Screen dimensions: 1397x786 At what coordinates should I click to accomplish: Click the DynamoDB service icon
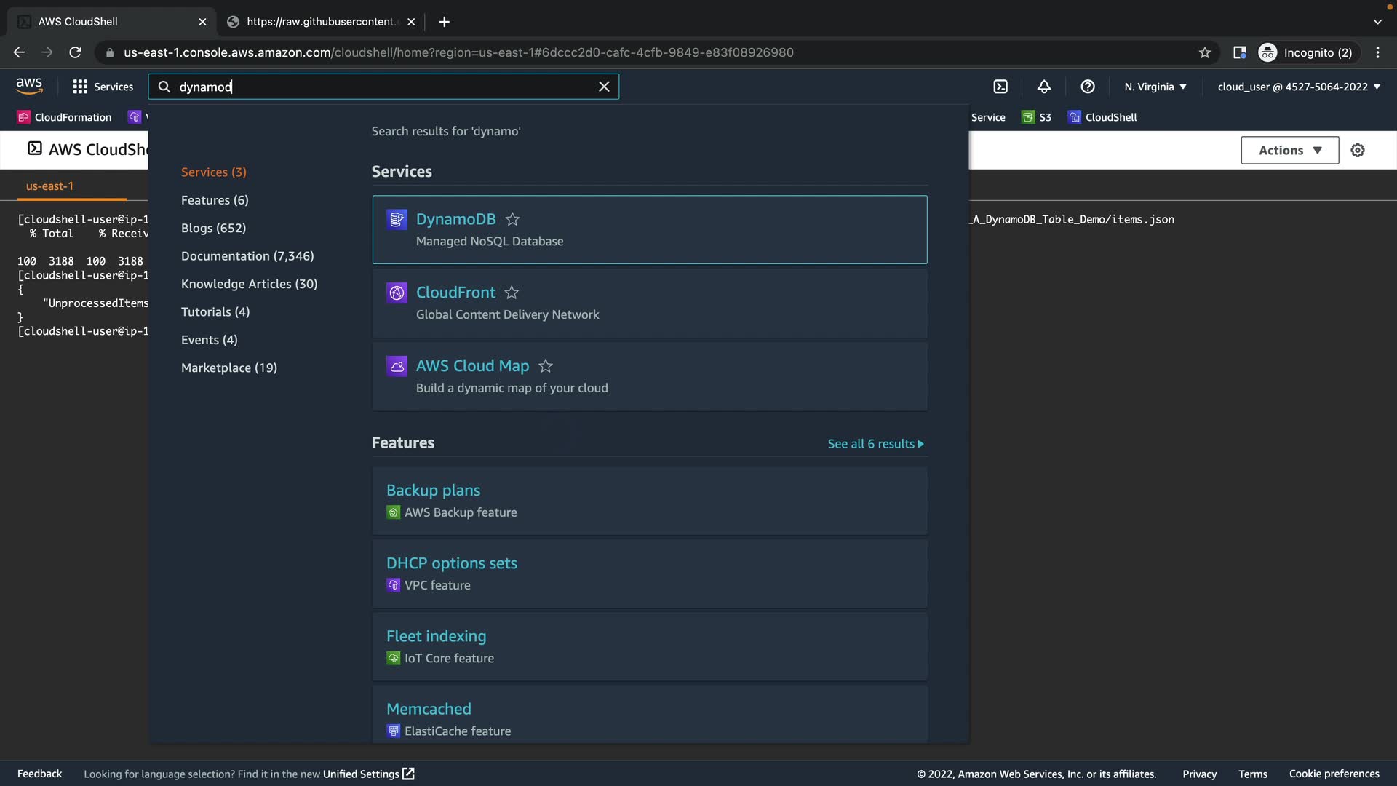click(x=397, y=219)
